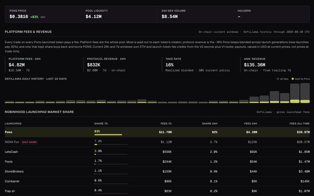Select Robinhood Launchpad Market Share heading
This screenshot has width=314, height=196.
[39, 112]
